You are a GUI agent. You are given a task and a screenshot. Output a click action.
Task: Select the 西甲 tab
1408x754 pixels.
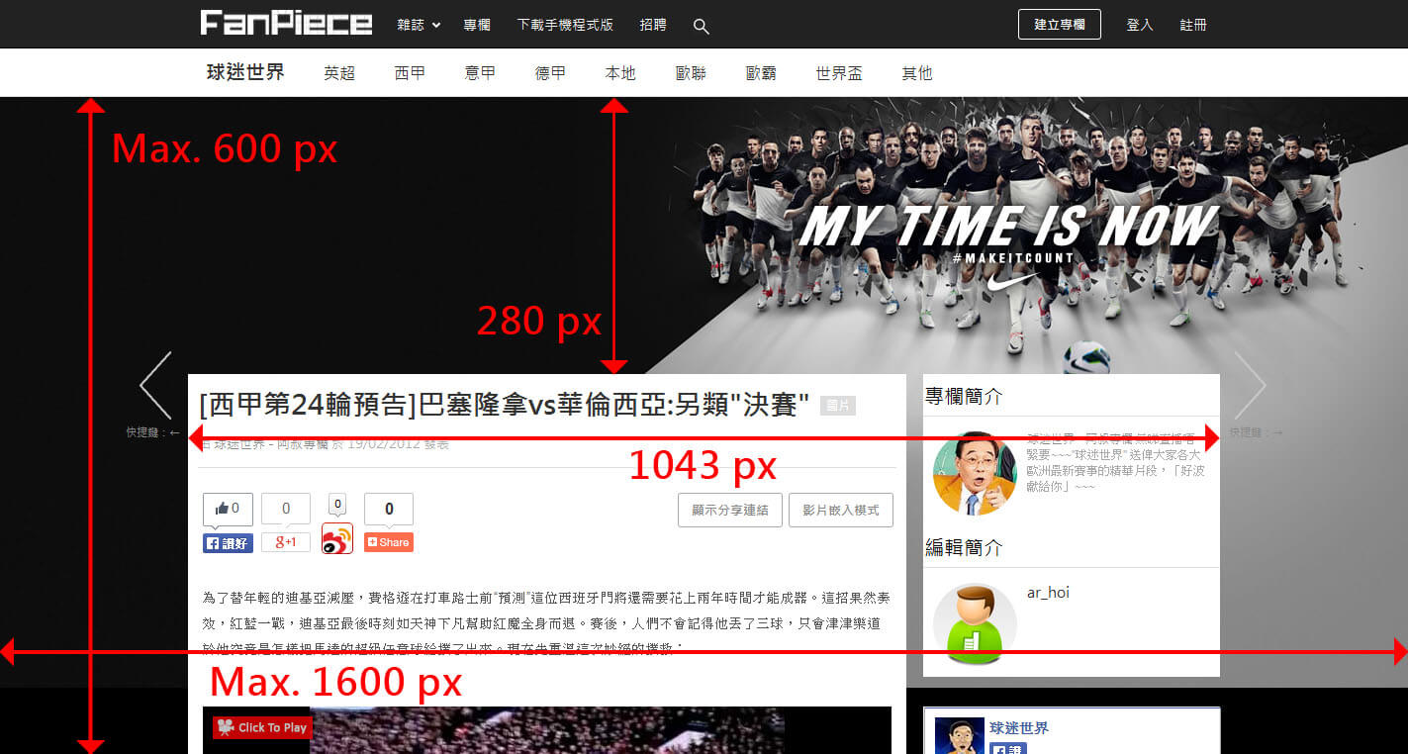click(x=410, y=73)
